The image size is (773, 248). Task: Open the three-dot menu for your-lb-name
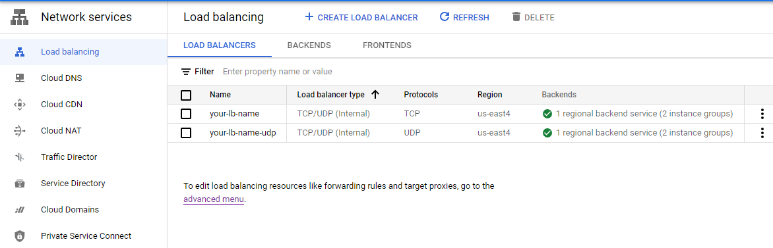point(762,114)
